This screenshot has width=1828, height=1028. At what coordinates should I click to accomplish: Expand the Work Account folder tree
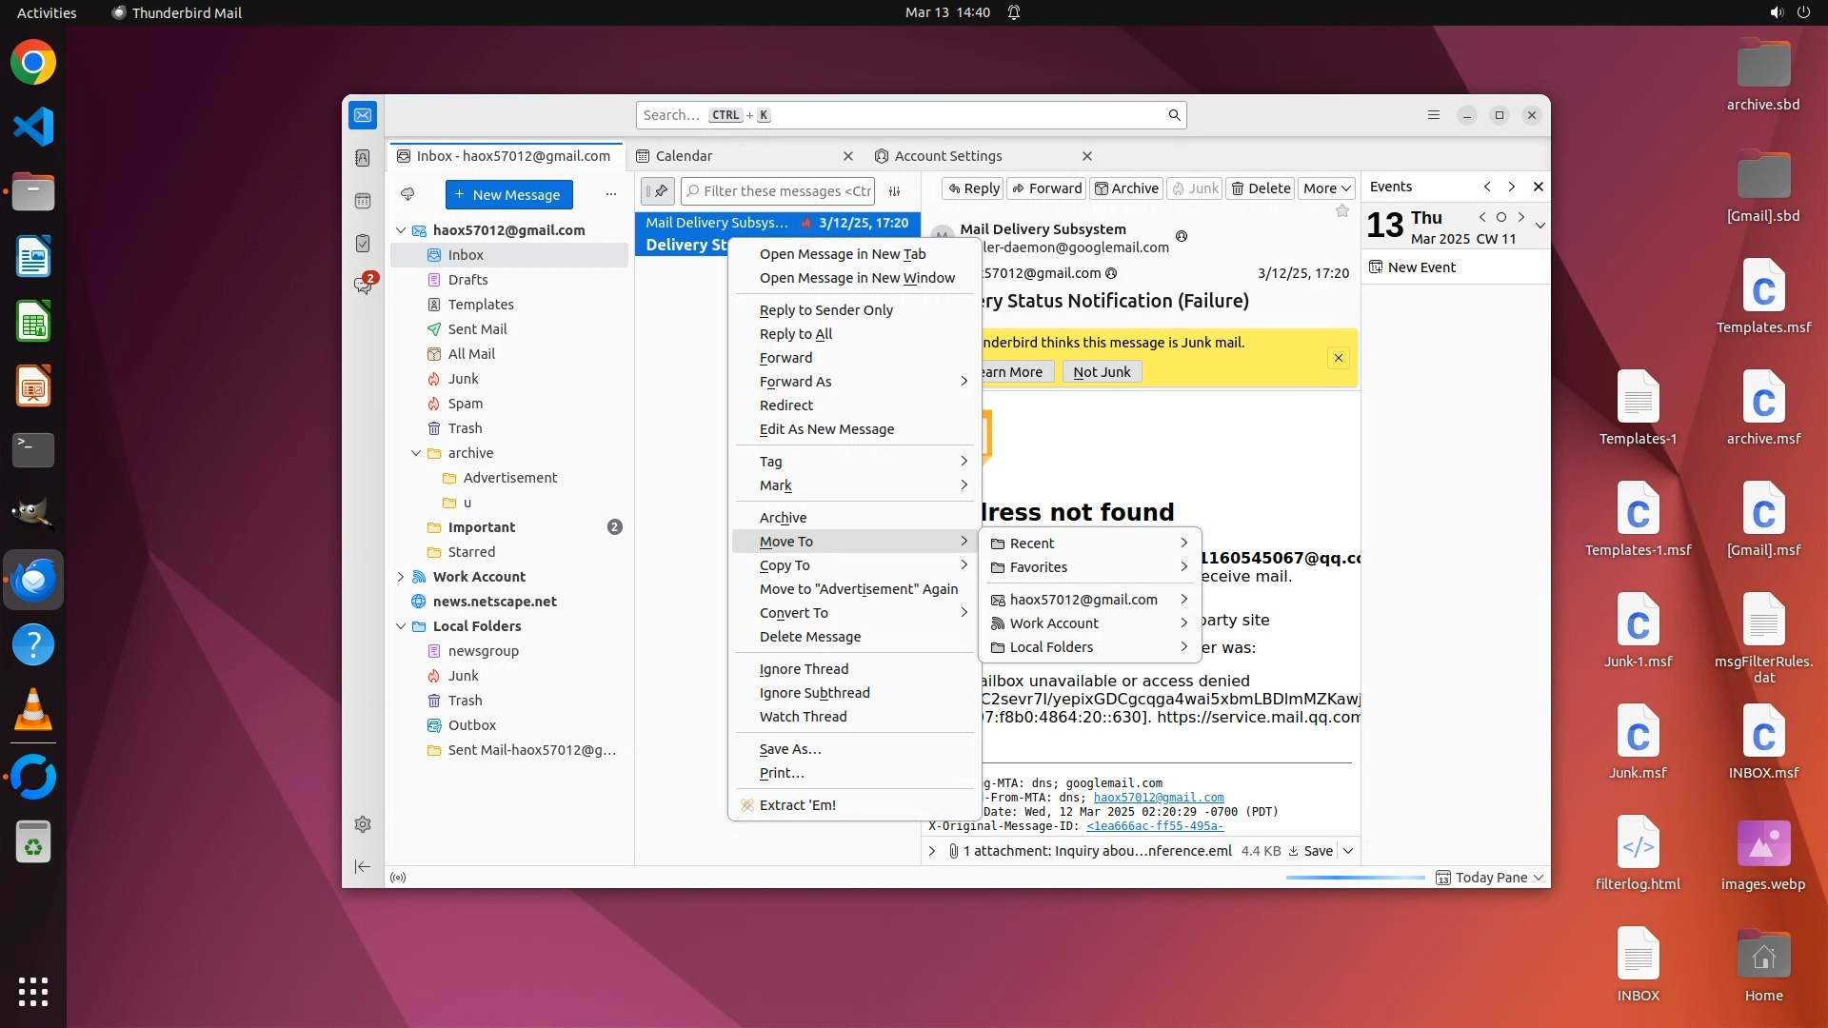coord(401,577)
